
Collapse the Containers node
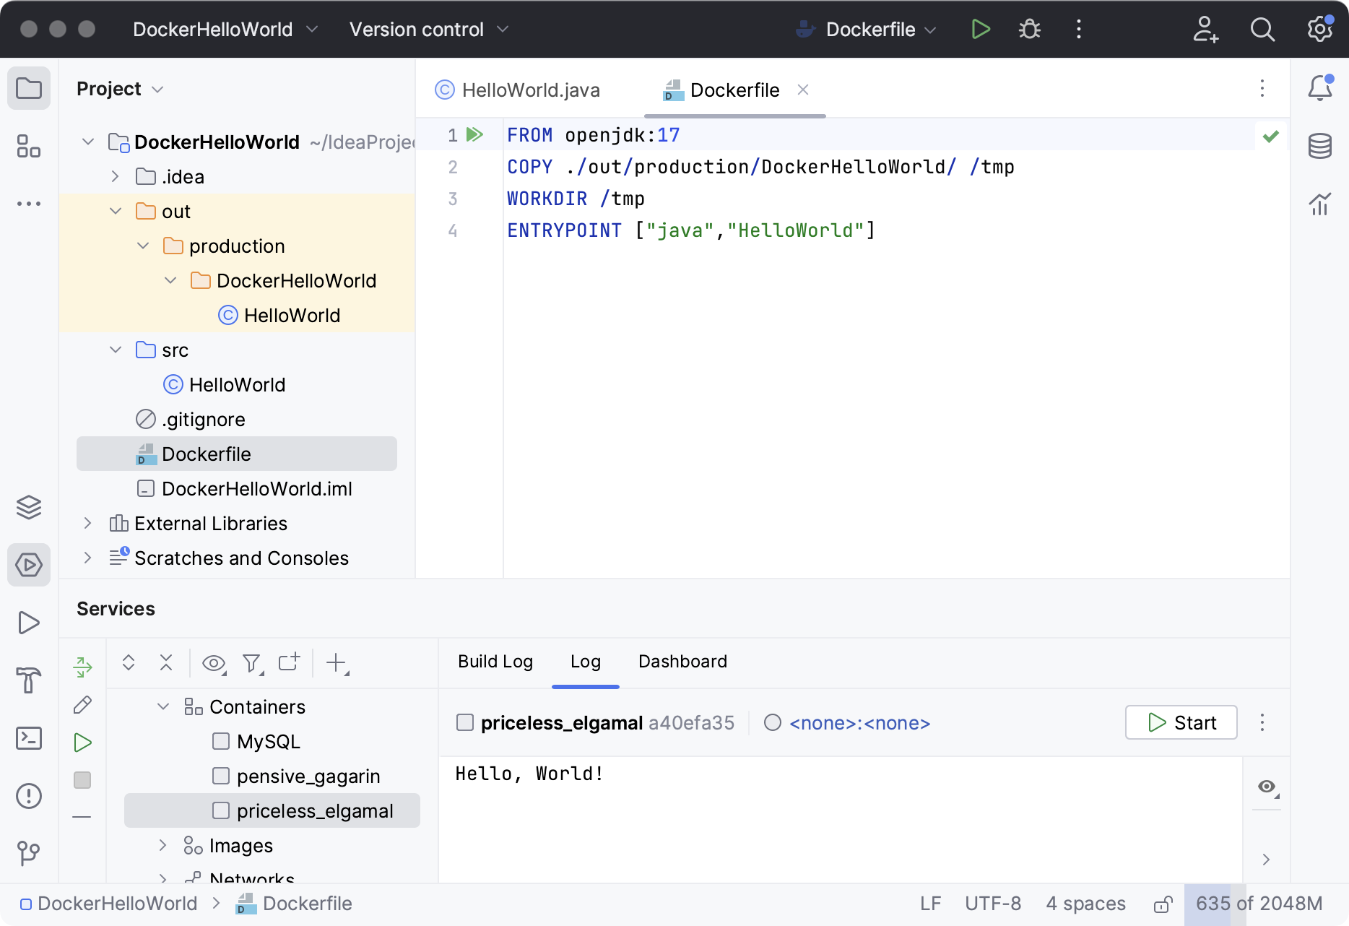click(162, 706)
